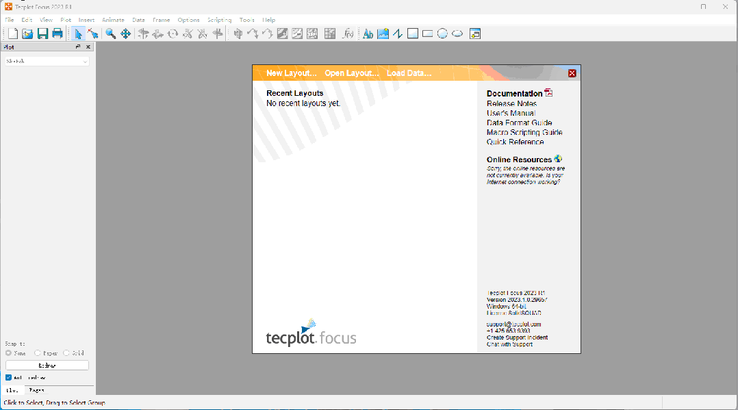Click the Create Frame tool icon
This screenshot has width=738, height=410.
475,34
